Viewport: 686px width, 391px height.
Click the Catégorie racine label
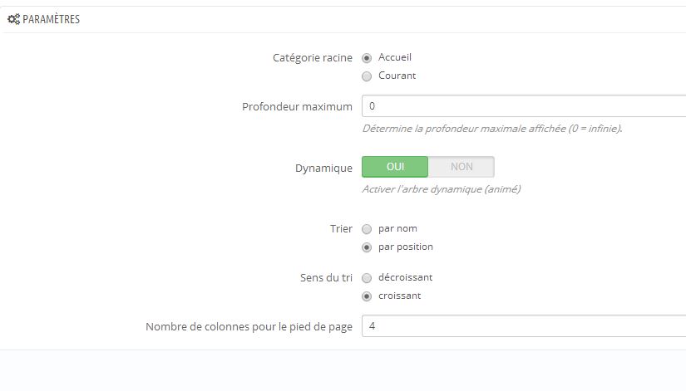[313, 57]
